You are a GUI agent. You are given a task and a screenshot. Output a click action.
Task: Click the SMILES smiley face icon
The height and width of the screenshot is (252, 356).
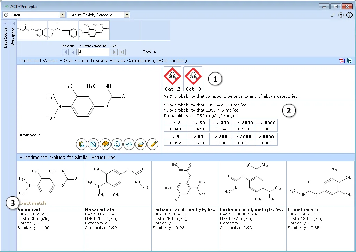pos(117,144)
